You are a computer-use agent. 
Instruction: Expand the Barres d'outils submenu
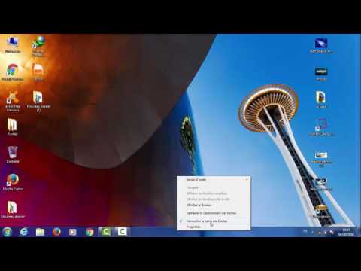(214, 179)
